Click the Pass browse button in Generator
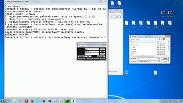Image resolution: width=183 pixels, height=103 pixels. pyautogui.click(x=102, y=51)
